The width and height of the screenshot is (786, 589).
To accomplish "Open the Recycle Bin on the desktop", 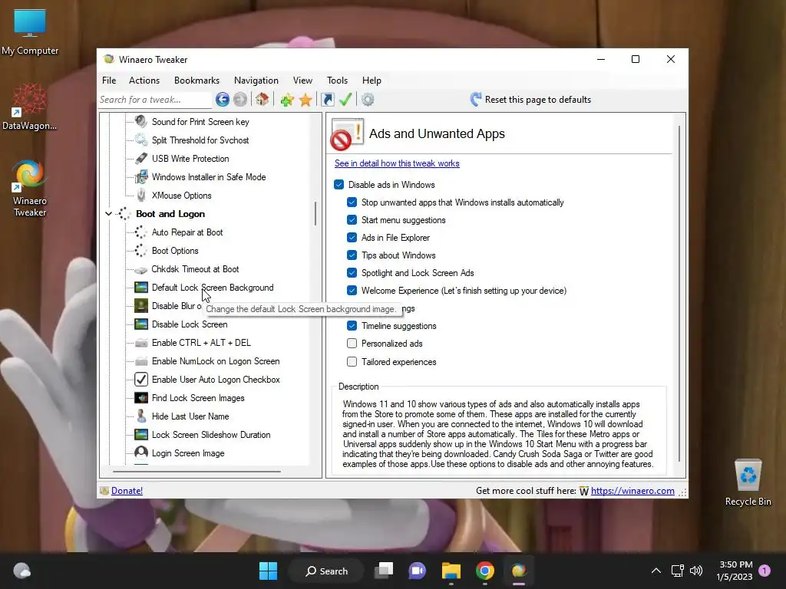I will pos(748,482).
